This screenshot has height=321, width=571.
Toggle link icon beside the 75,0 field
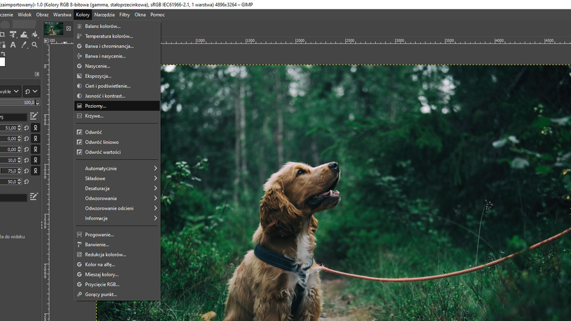(x=35, y=171)
